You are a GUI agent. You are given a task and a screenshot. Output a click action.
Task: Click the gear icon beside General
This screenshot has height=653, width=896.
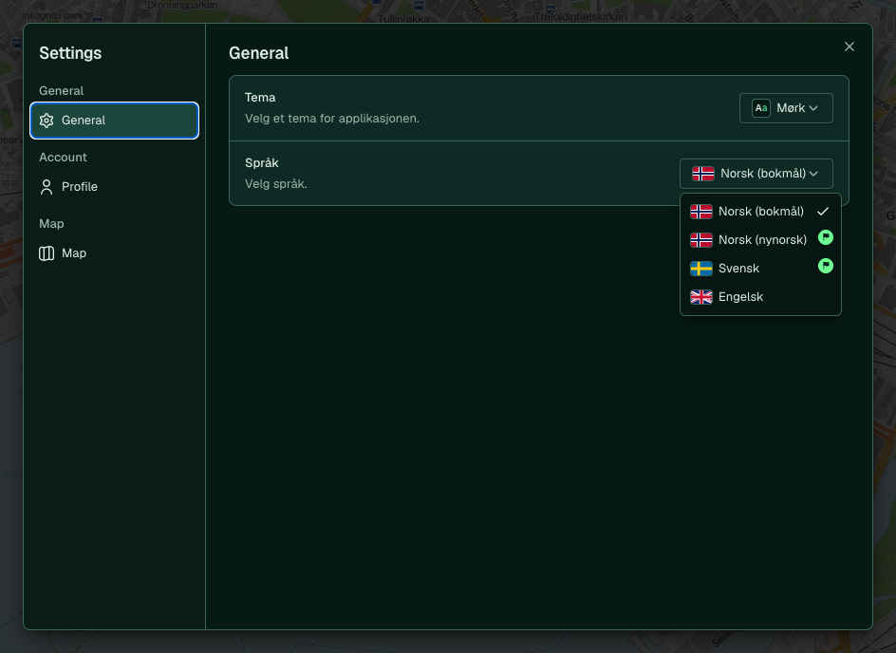(47, 120)
